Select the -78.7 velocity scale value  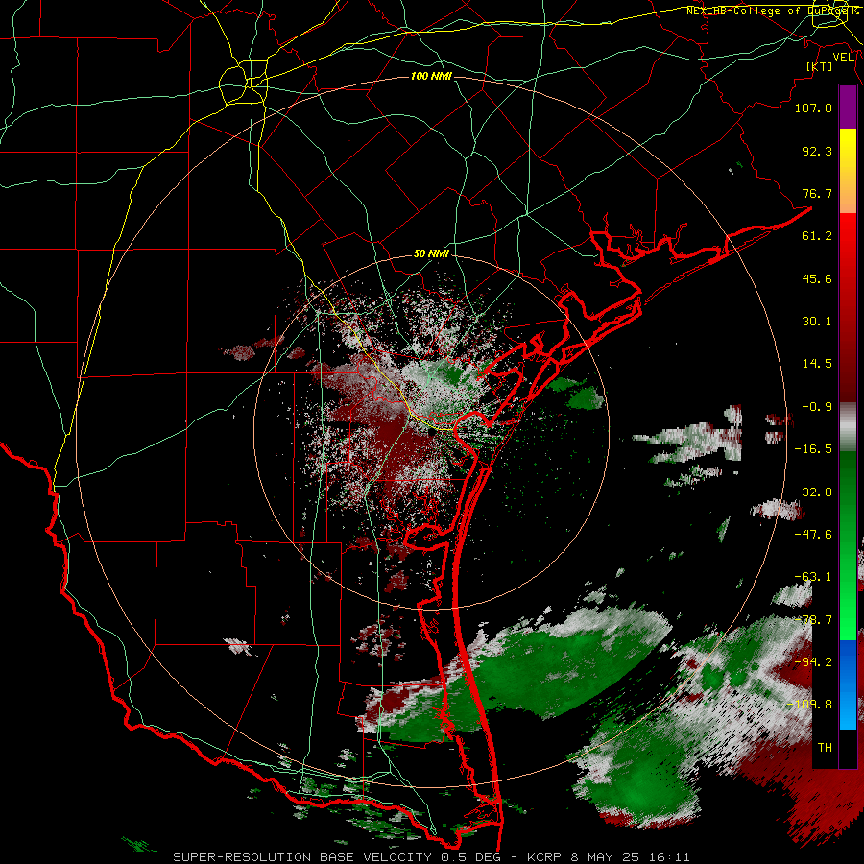[x=813, y=620]
